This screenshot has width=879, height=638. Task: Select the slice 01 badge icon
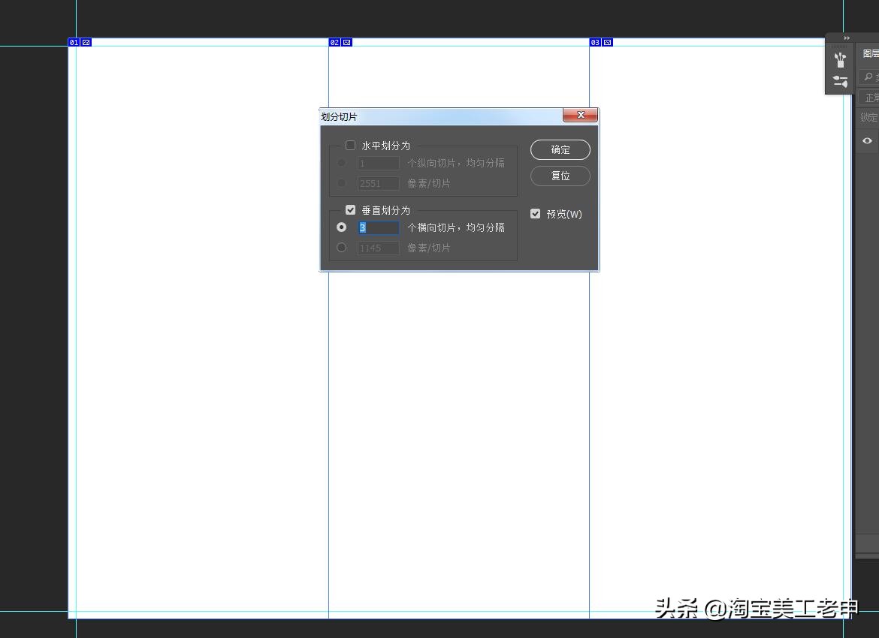pos(74,42)
